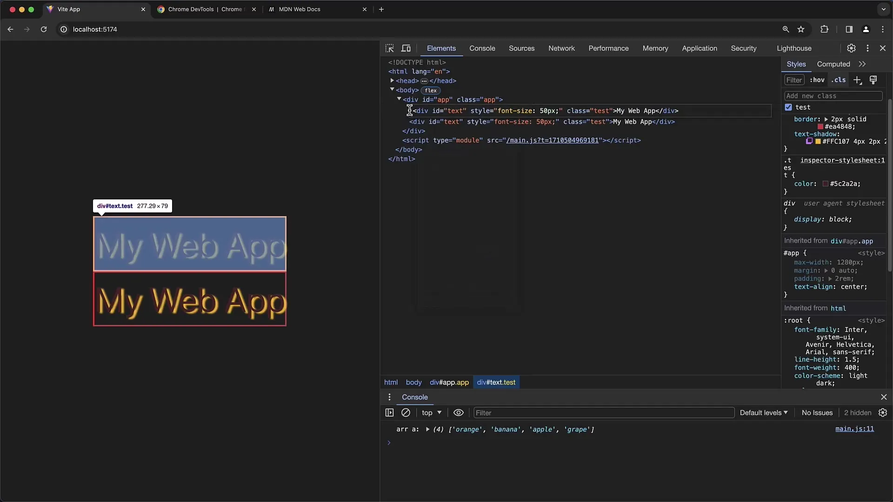Click the zoom magnifier icon in address bar
The width and height of the screenshot is (893, 502).
(x=786, y=29)
